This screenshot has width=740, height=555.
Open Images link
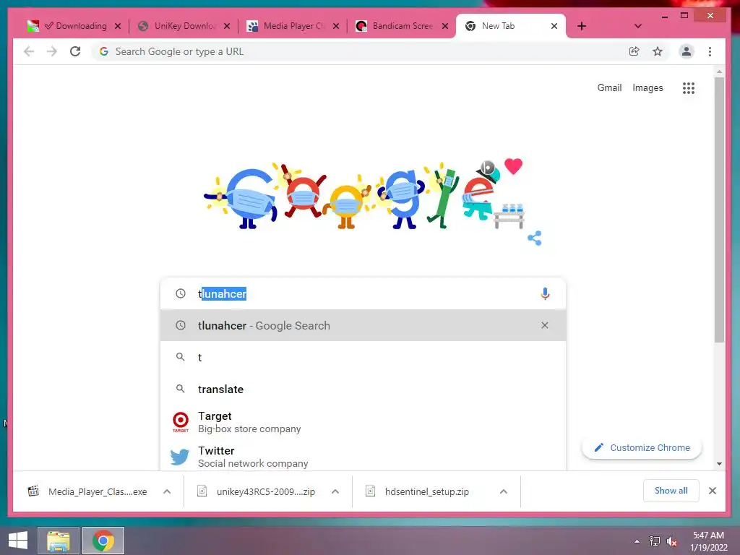pos(647,87)
